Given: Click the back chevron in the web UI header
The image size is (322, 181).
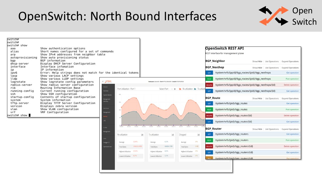Looking at the screenshot, I should tap(103, 81).
